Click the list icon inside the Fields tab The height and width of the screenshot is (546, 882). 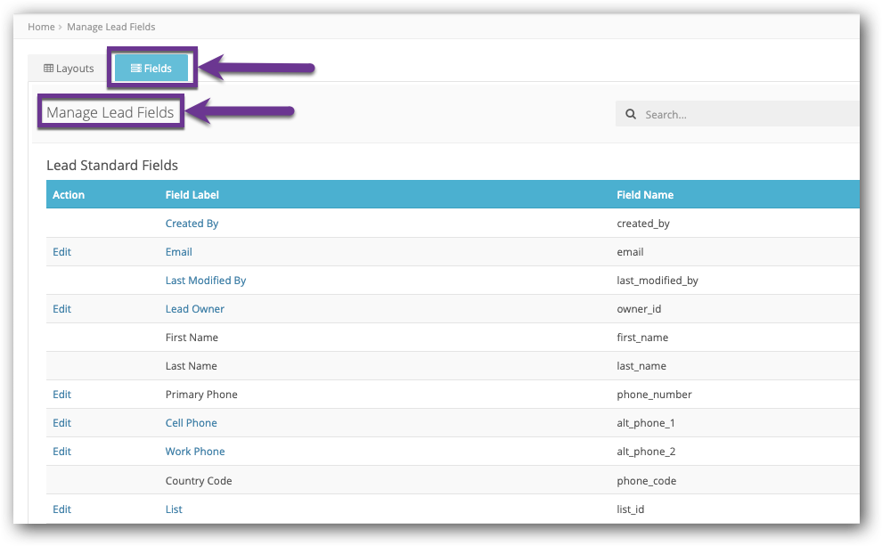click(x=137, y=68)
